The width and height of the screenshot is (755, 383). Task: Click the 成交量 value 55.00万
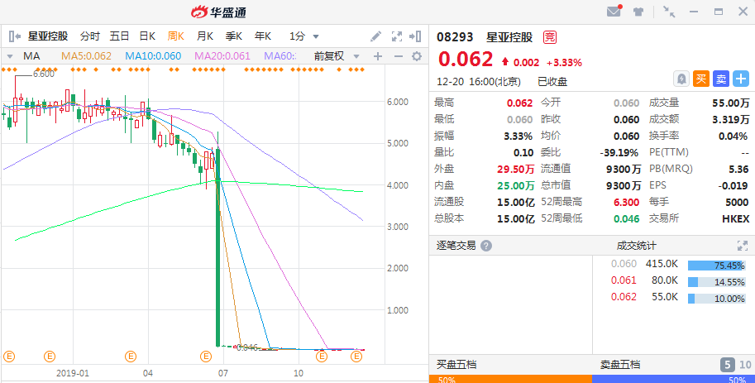730,103
